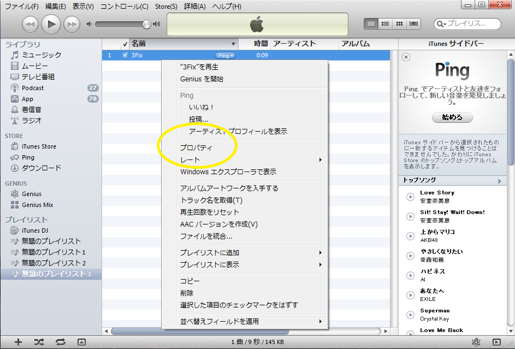The height and width of the screenshot is (349, 515).
Task: Open the ミュージック library
Action: pyautogui.click(x=42, y=55)
